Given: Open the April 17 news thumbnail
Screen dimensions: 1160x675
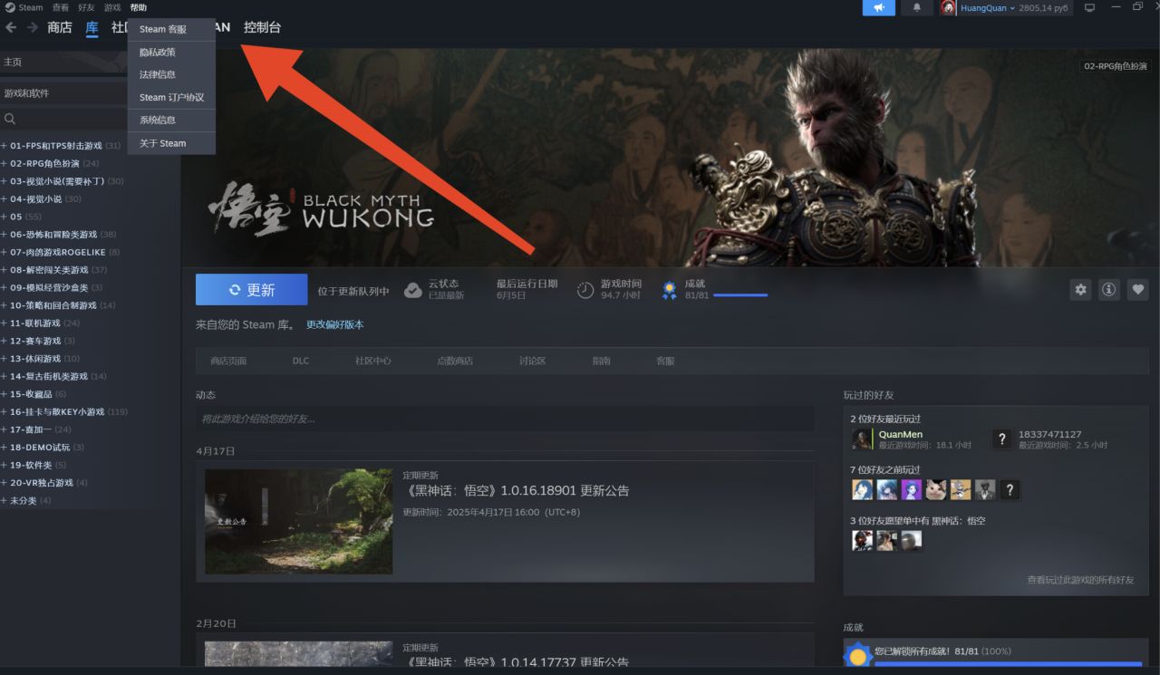Looking at the screenshot, I should tap(299, 521).
